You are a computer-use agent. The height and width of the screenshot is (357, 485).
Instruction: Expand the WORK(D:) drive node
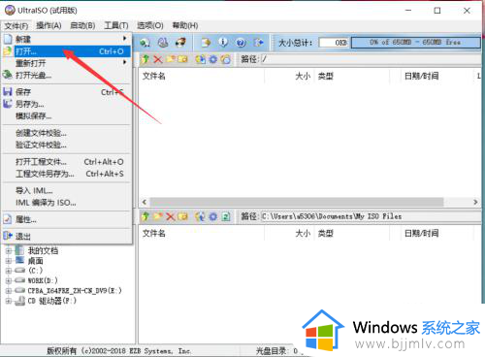pyautogui.click(x=9, y=280)
